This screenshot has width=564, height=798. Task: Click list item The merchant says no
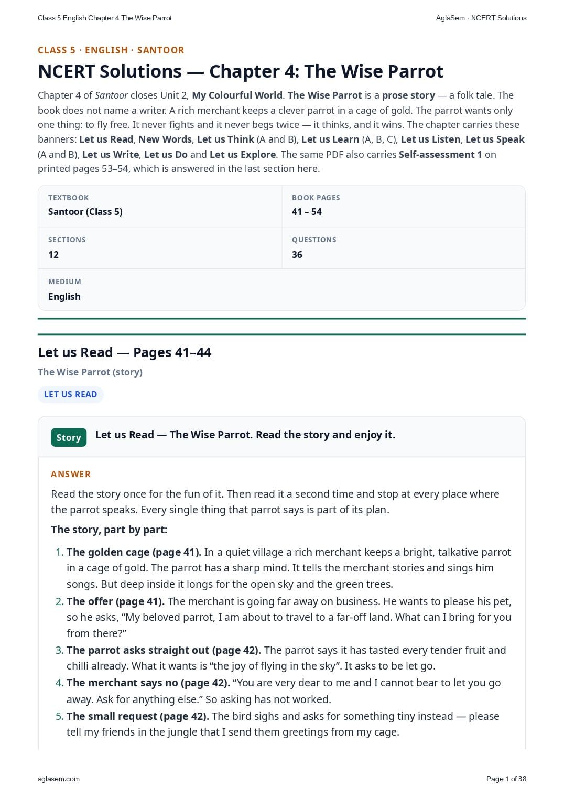pos(284,691)
